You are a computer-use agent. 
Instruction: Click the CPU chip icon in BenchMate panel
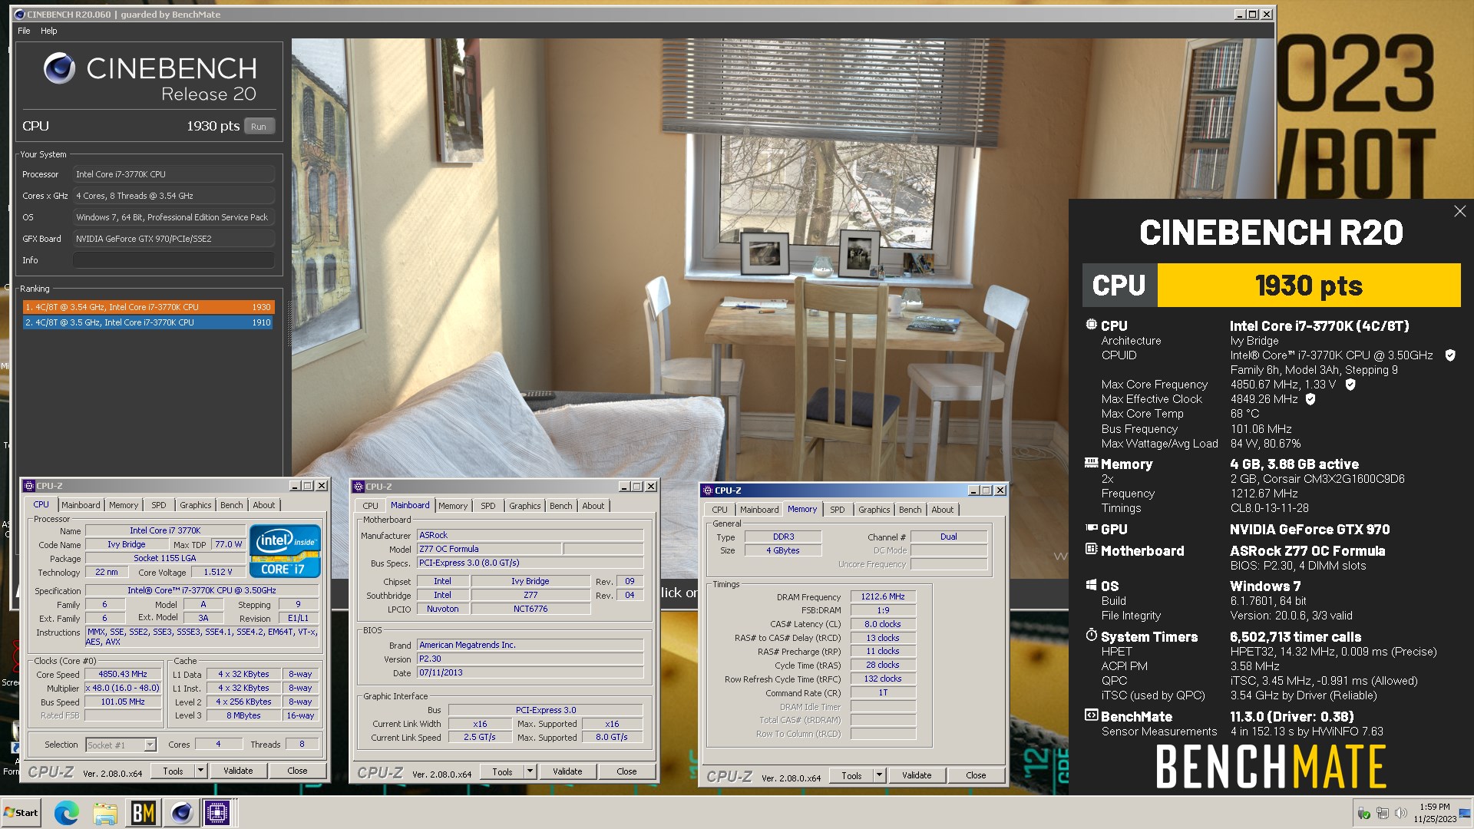(x=1091, y=325)
